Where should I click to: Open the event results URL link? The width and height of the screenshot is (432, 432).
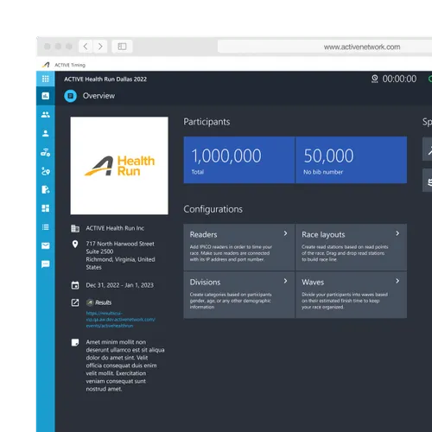pos(120,320)
